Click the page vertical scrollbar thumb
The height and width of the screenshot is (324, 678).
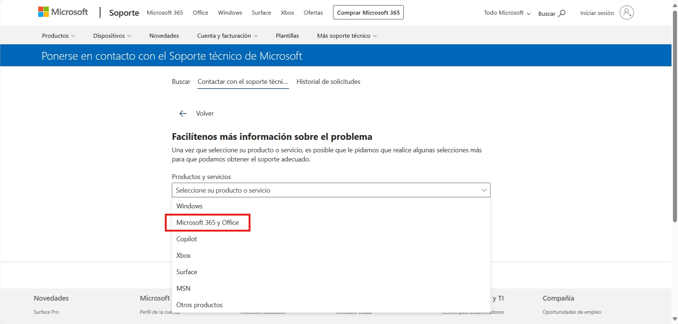pyautogui.click(x=675, y=116)
